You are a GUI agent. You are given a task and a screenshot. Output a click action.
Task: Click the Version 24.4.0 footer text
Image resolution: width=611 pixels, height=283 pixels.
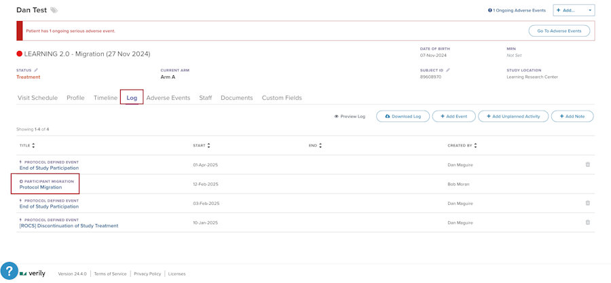click(x=73, y=273)
